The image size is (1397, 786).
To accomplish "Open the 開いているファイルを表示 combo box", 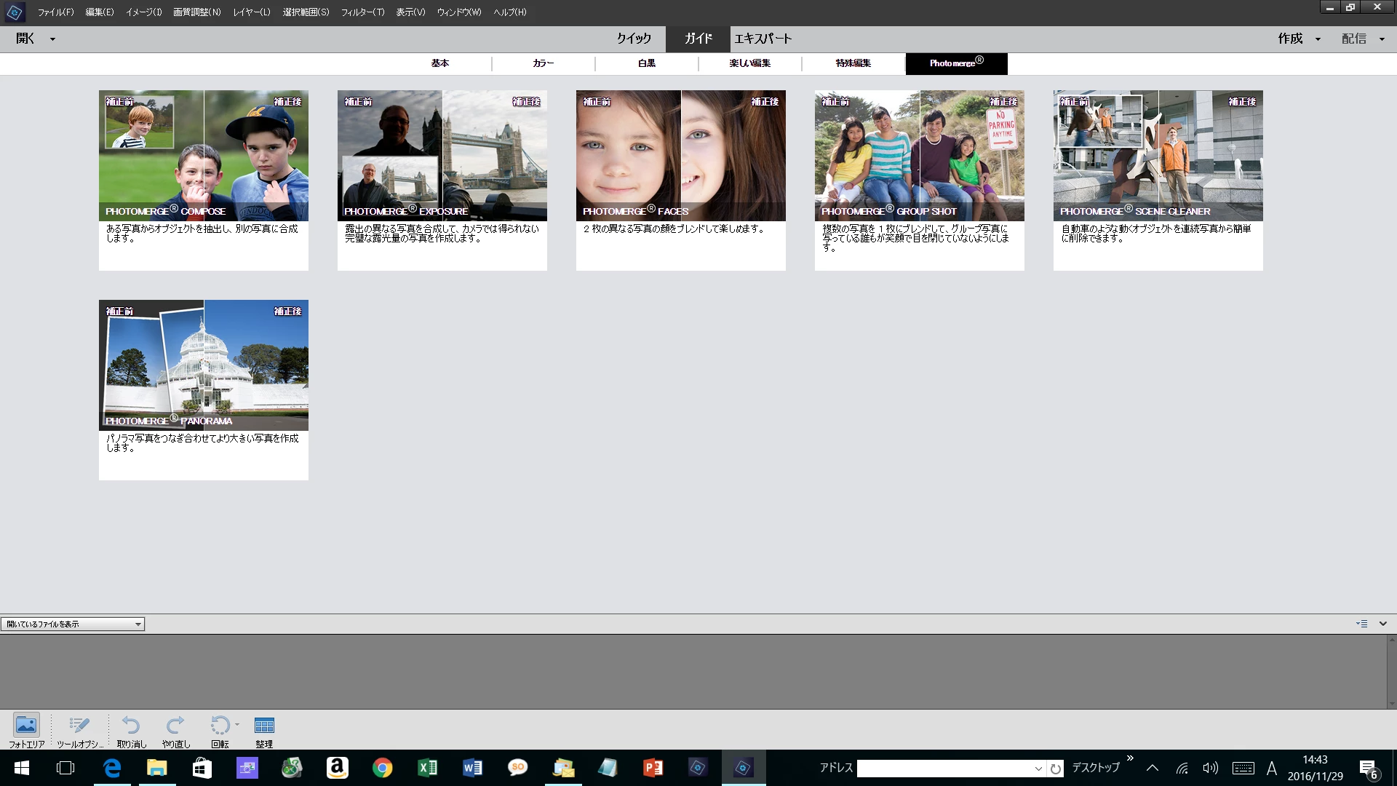I will 73,624.
